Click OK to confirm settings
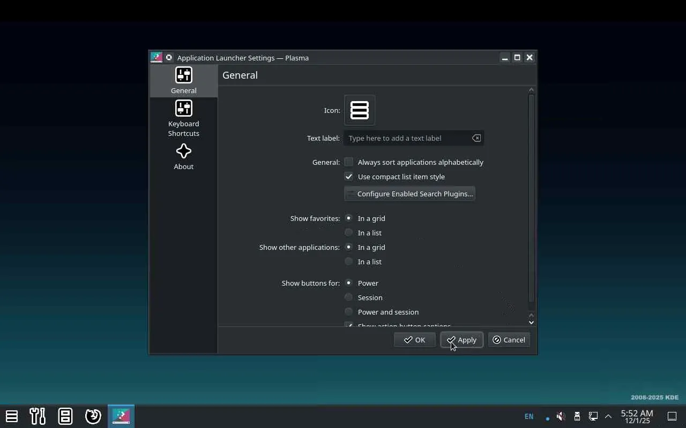This screenshot has height=428, width=686. click(414, 340)
